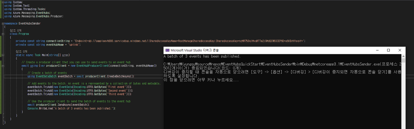This screenshot has height=129, width=414.
Task: Click the console path line containing EventHubsSender.exe
Action: 282,64
